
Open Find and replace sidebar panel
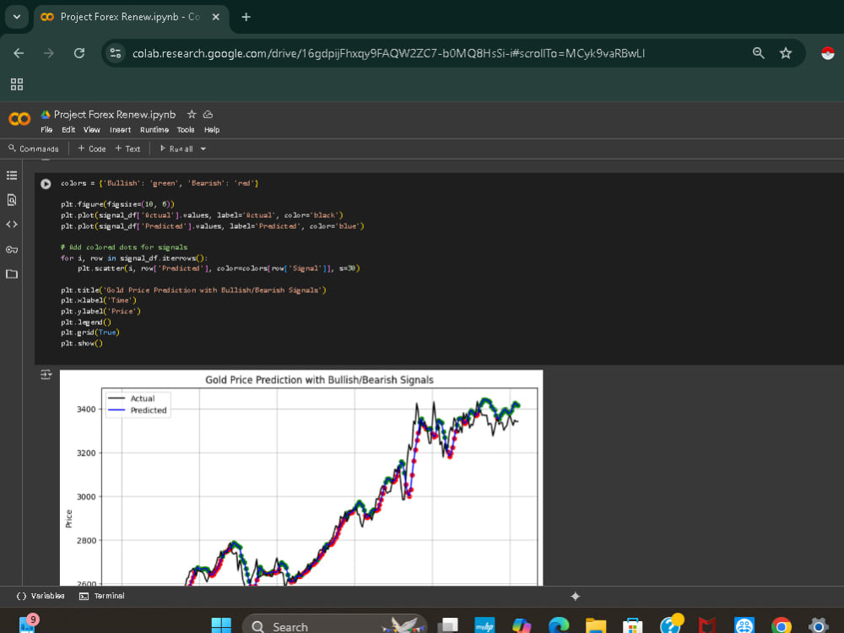[x=12, y=200]
